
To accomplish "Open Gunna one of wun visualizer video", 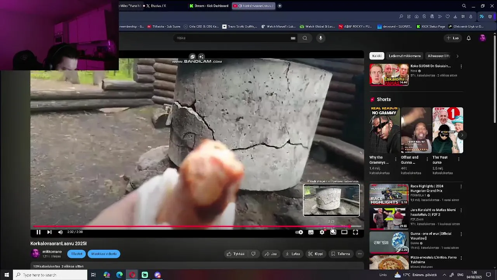I will (389, 242).
